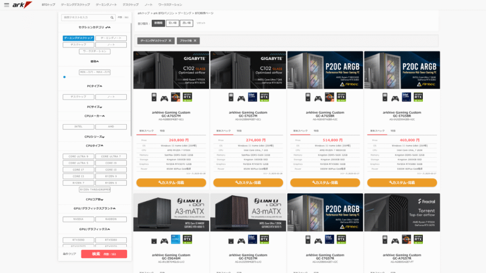
Task: Collapse the GPU/グラフィックスブランド section
Action: (x=94, y=209)
